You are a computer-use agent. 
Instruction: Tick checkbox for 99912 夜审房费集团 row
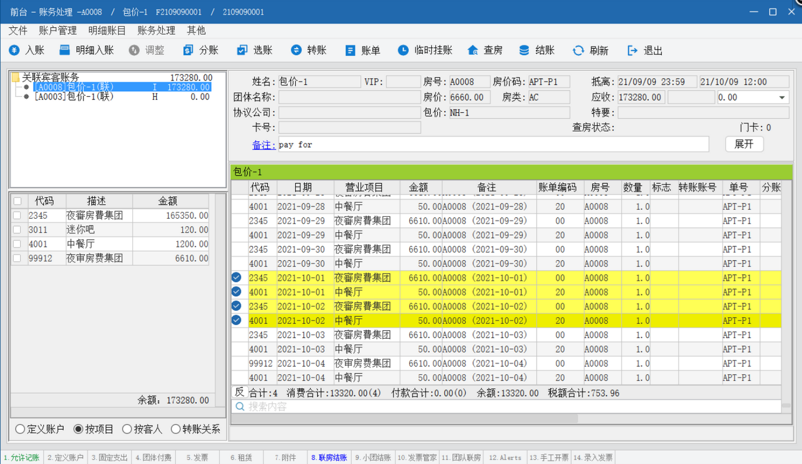pyautogui.click(x=17, y=258)
